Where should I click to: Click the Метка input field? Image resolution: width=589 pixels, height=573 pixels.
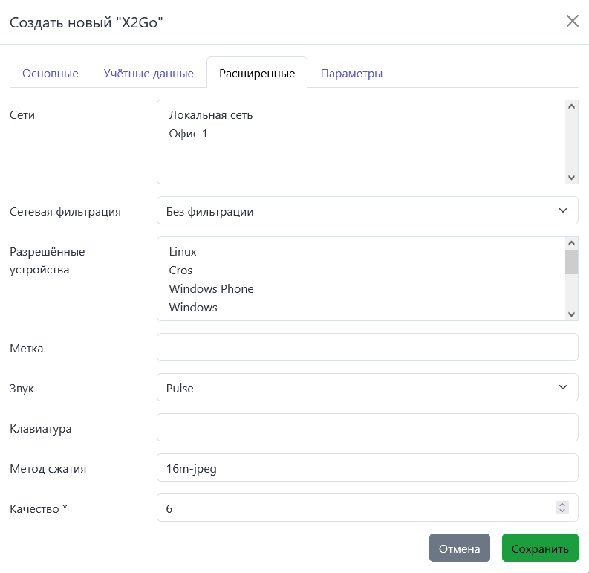pyautogui.click(x=367, y=347)
